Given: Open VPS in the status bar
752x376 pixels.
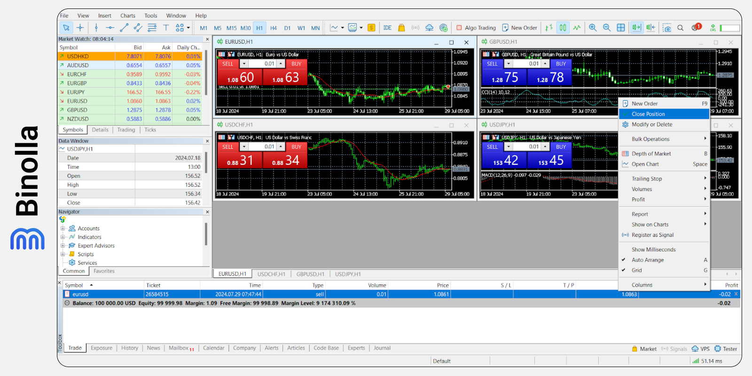Looking at the screenshot, I should [x=701, y=349].
